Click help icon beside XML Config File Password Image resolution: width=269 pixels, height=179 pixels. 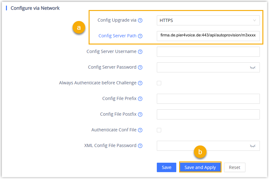[140, 146]
